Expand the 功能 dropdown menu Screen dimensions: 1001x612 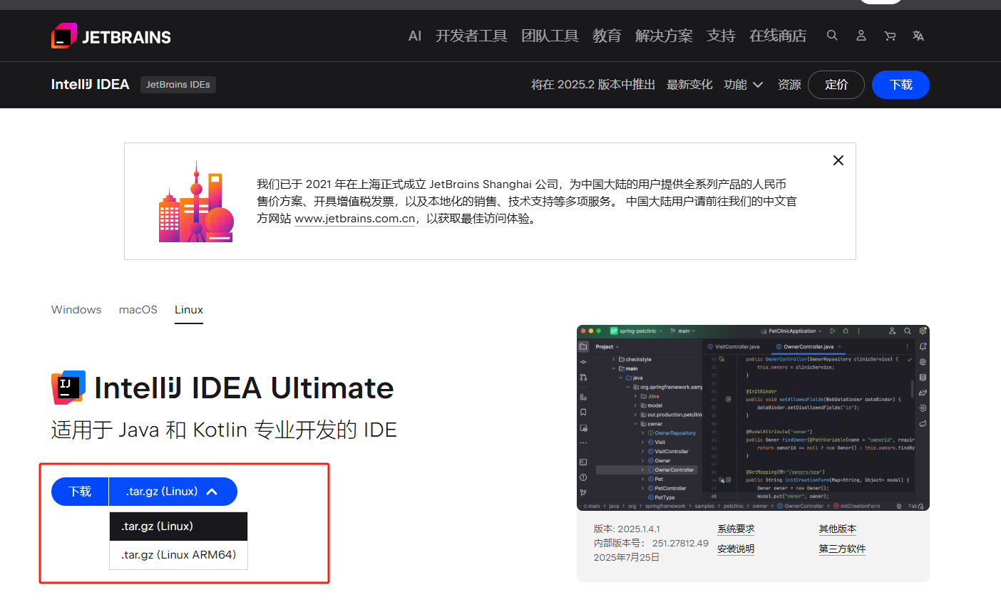743,85
